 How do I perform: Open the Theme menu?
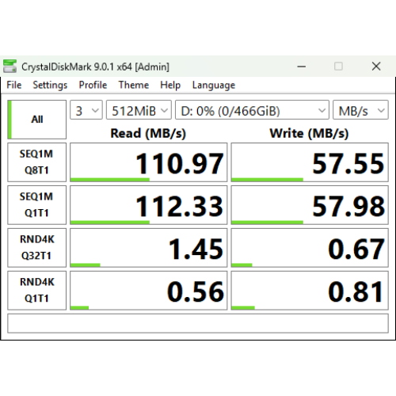[x=134, y=85]
